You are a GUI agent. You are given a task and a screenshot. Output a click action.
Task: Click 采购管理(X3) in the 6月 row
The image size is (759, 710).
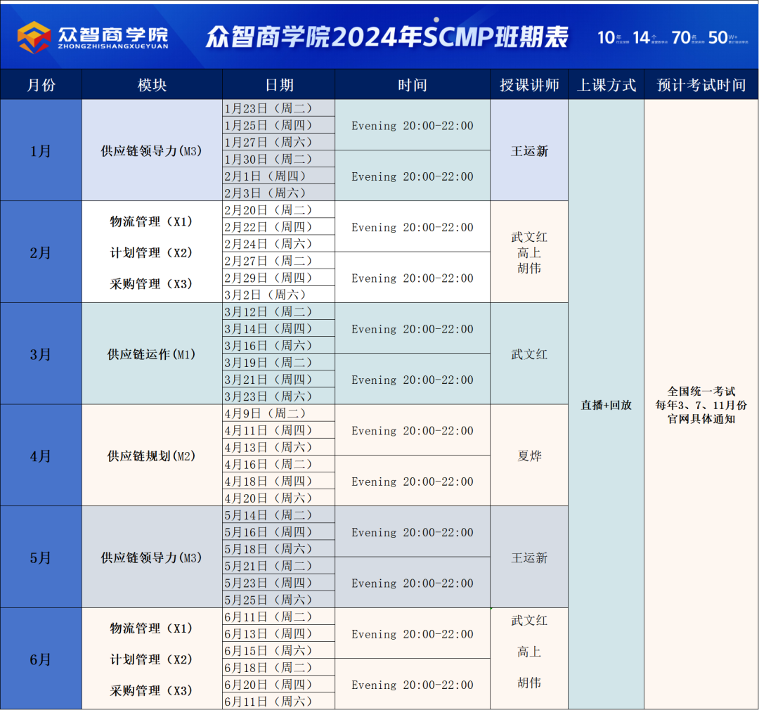152,690
